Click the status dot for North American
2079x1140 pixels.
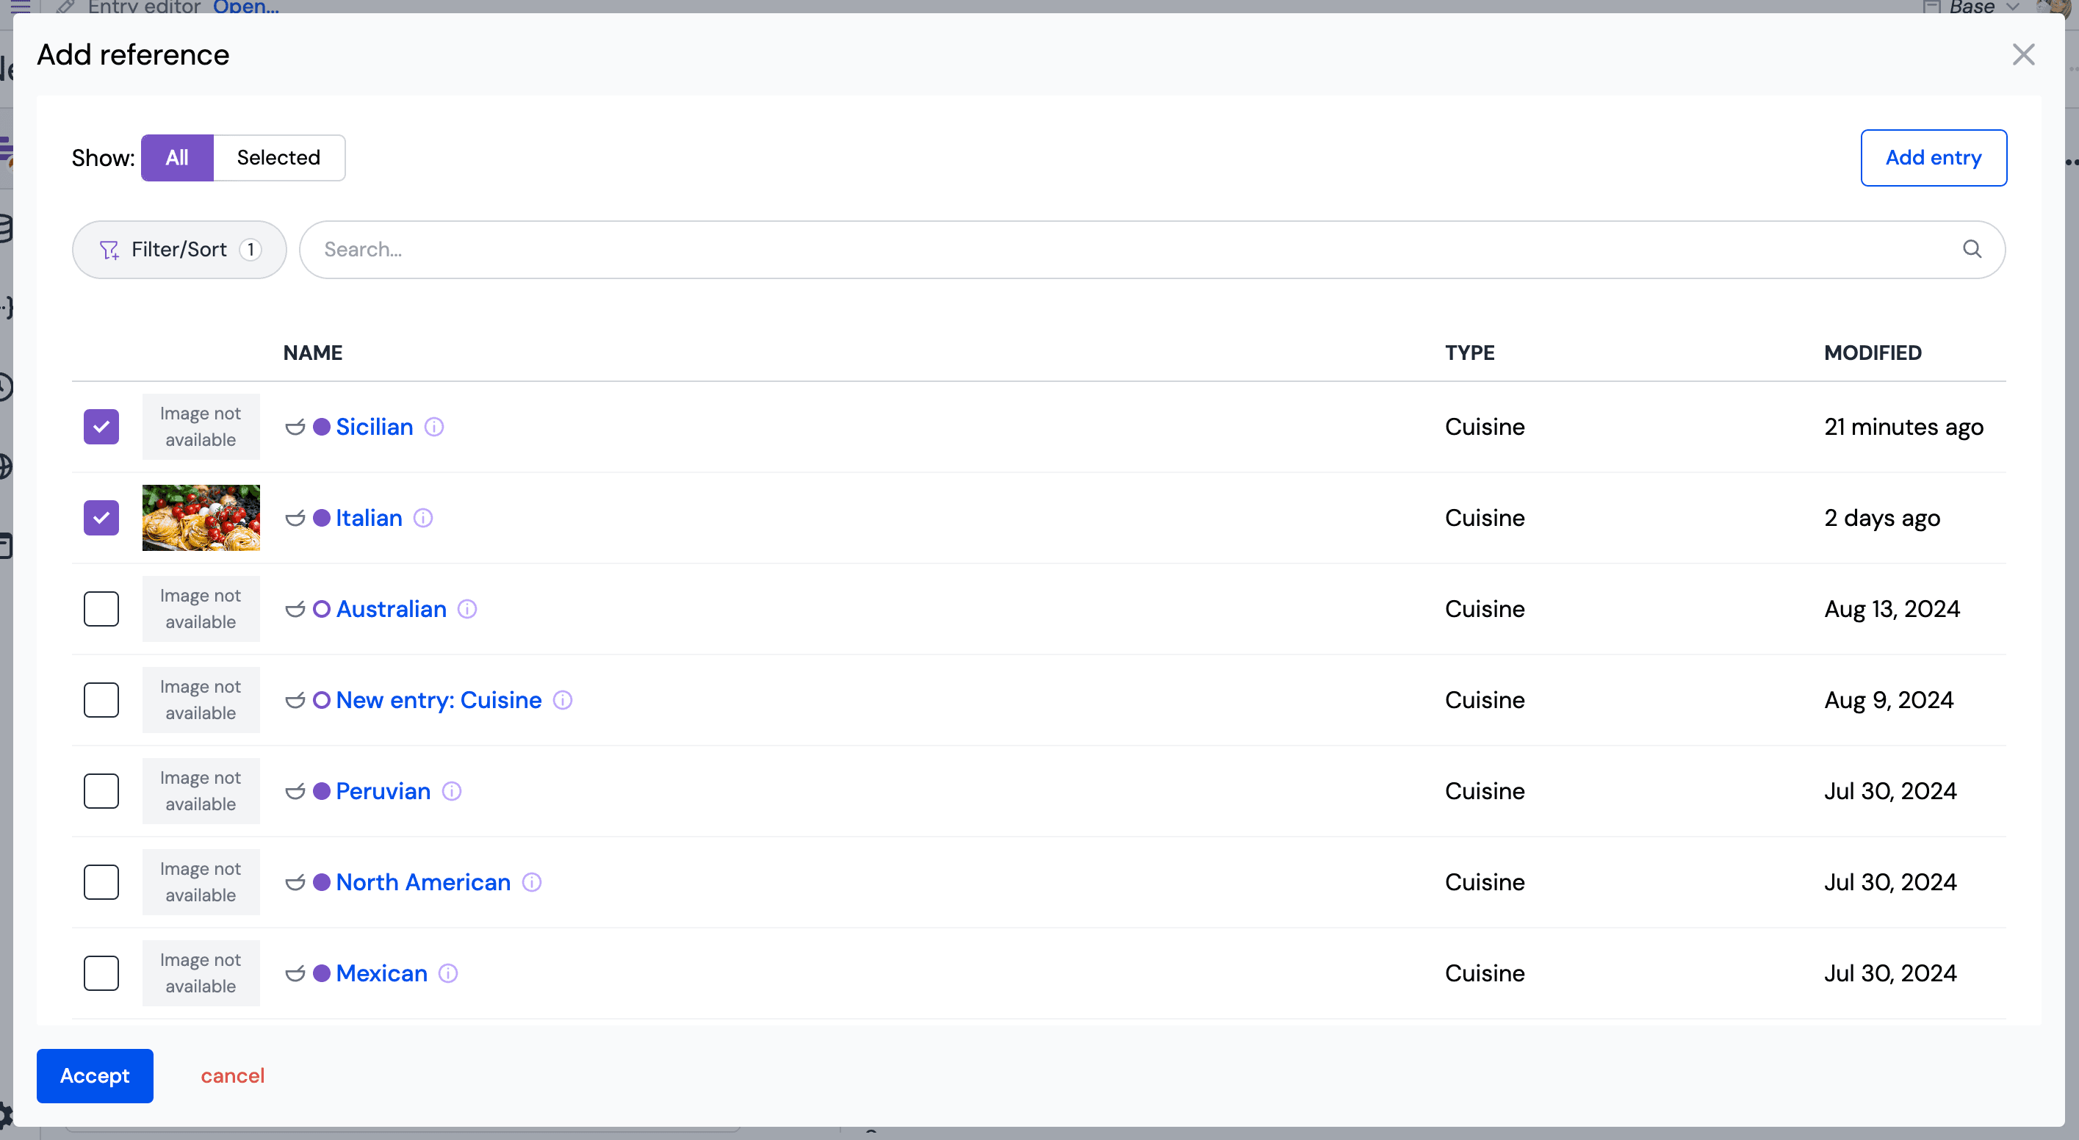point(321,883)
